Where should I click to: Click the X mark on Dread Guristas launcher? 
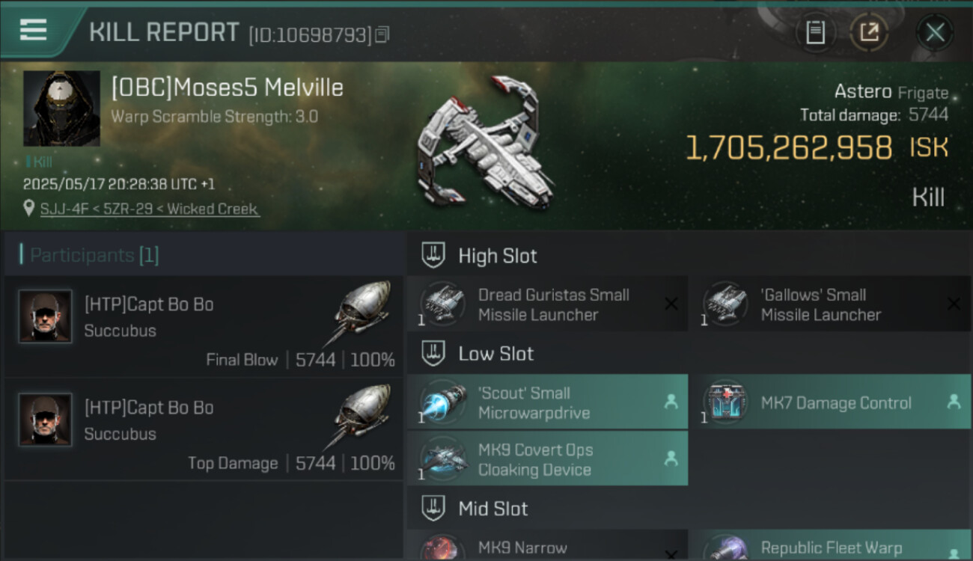click(671, 304)
